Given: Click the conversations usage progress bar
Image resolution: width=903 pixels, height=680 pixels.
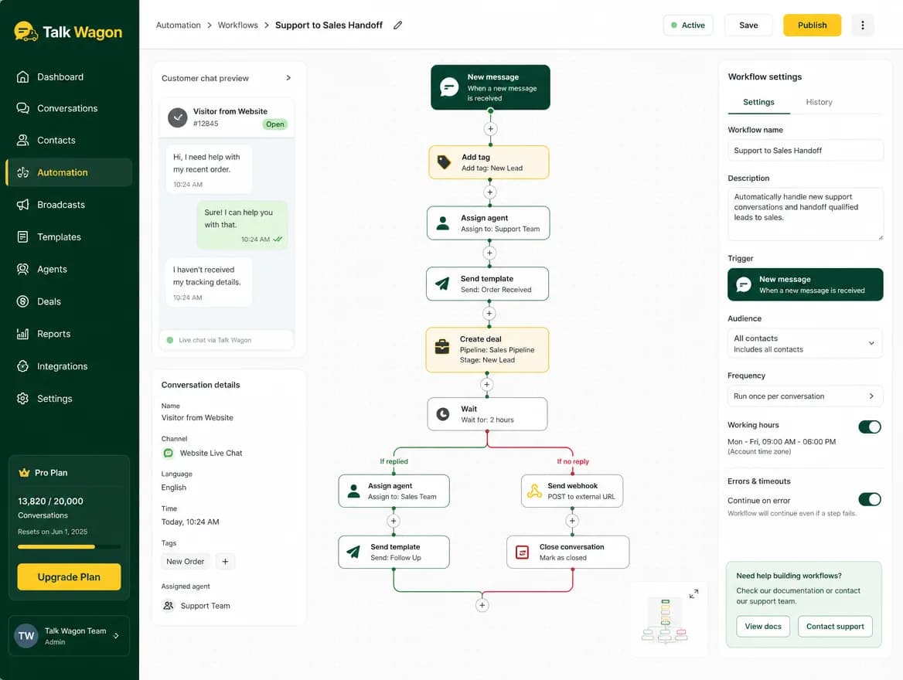Looking at the screenshot, I should point(69,546).
